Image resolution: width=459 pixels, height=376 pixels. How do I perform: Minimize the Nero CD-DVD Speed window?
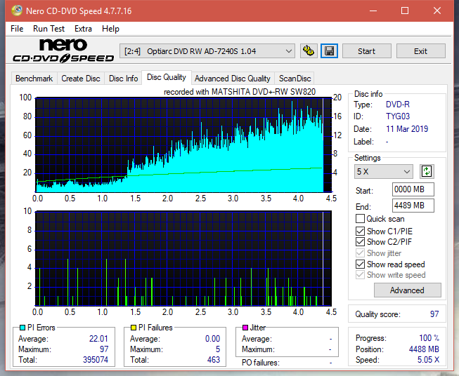[373, 11]
